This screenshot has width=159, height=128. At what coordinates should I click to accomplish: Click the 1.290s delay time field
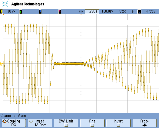point(92,11)
